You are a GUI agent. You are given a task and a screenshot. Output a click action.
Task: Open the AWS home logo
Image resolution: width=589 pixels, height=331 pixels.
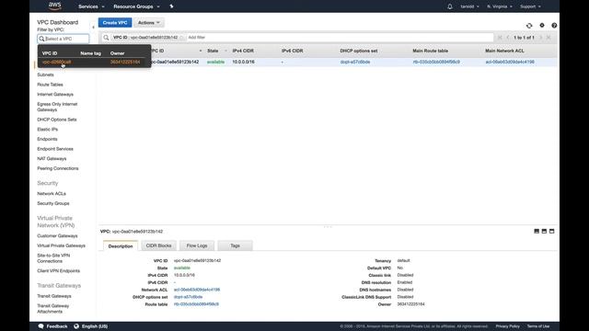pos(55,6)
